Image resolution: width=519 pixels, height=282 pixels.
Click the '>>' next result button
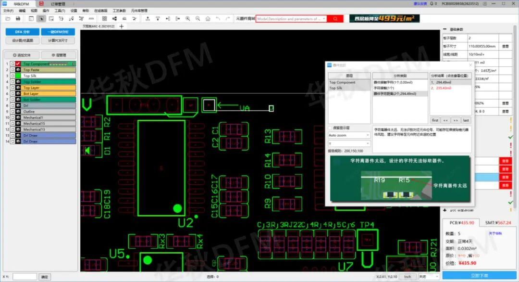coord(456,120)
